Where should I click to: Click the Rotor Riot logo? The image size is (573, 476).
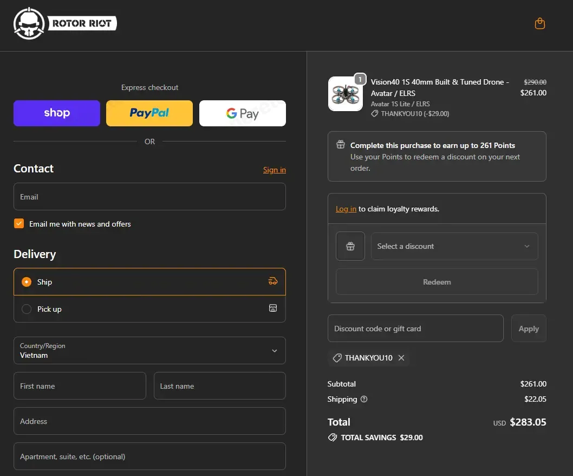coord(65,23)
